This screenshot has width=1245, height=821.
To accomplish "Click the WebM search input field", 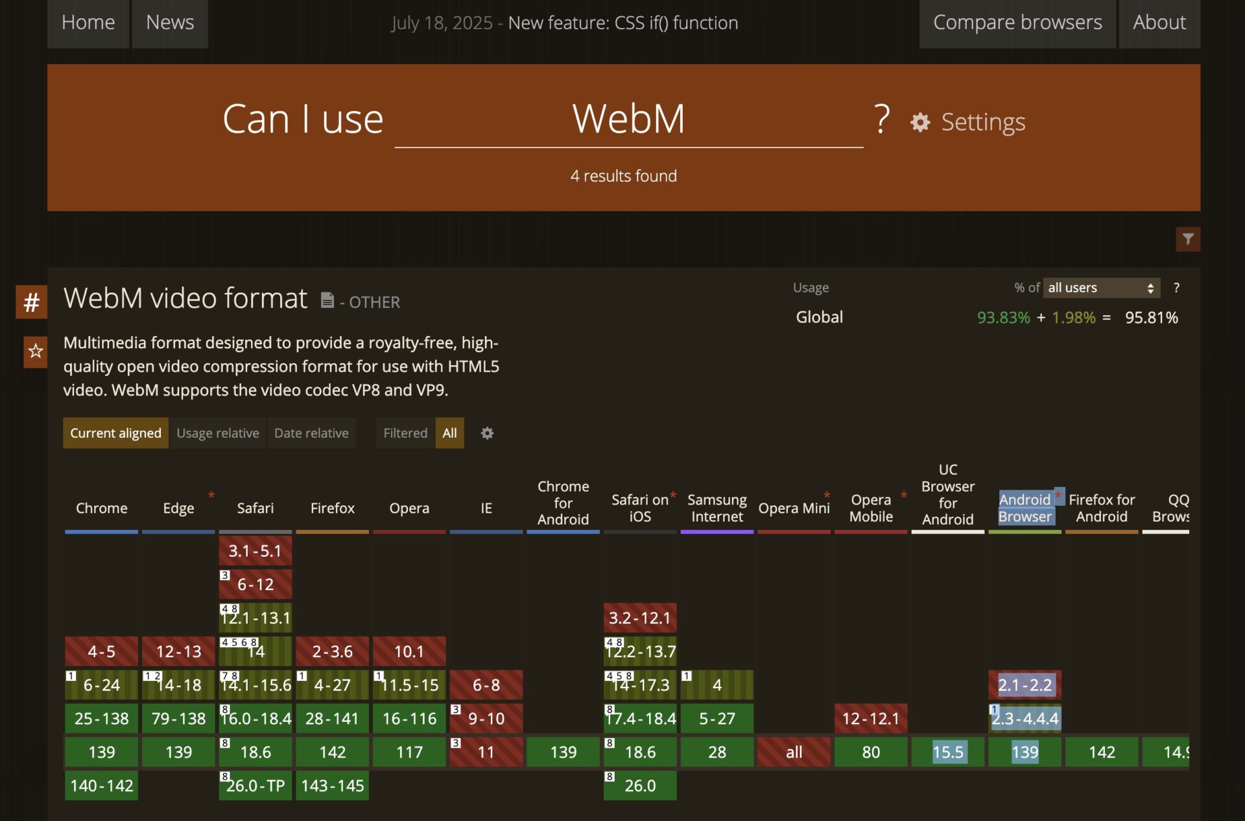I will tap(628, 119).
